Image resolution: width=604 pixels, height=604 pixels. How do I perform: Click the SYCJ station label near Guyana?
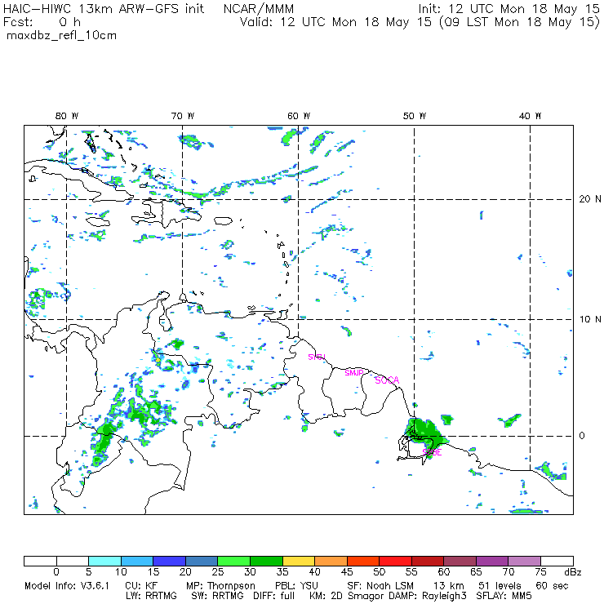[317, 357]
